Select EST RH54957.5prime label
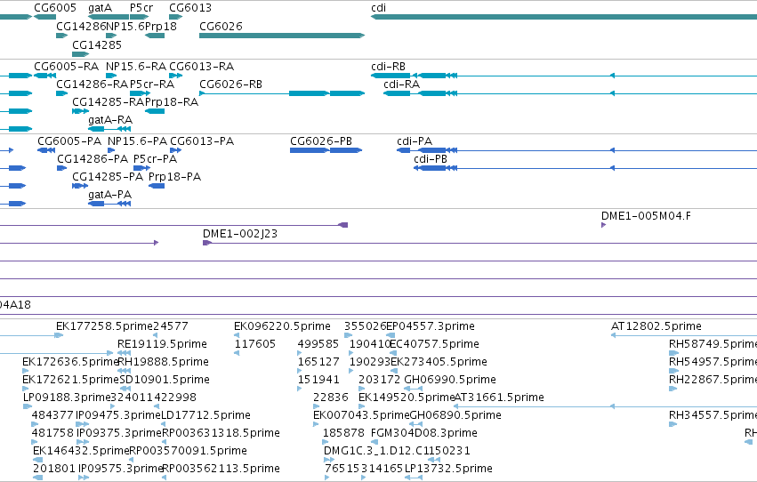Viewport: 757px width, 482px height. point(713,362)
